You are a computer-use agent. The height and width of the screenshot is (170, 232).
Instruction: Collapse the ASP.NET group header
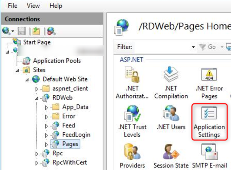click(x=131, y=60)
